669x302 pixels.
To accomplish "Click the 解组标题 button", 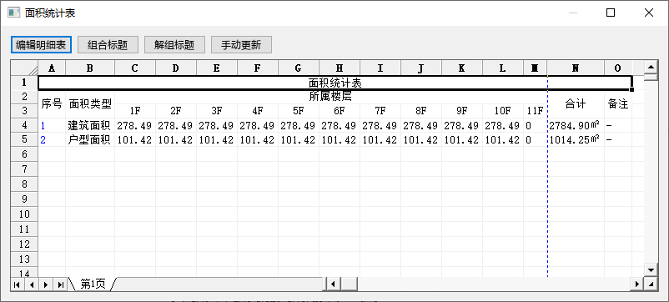I will [x=174, y=45].
